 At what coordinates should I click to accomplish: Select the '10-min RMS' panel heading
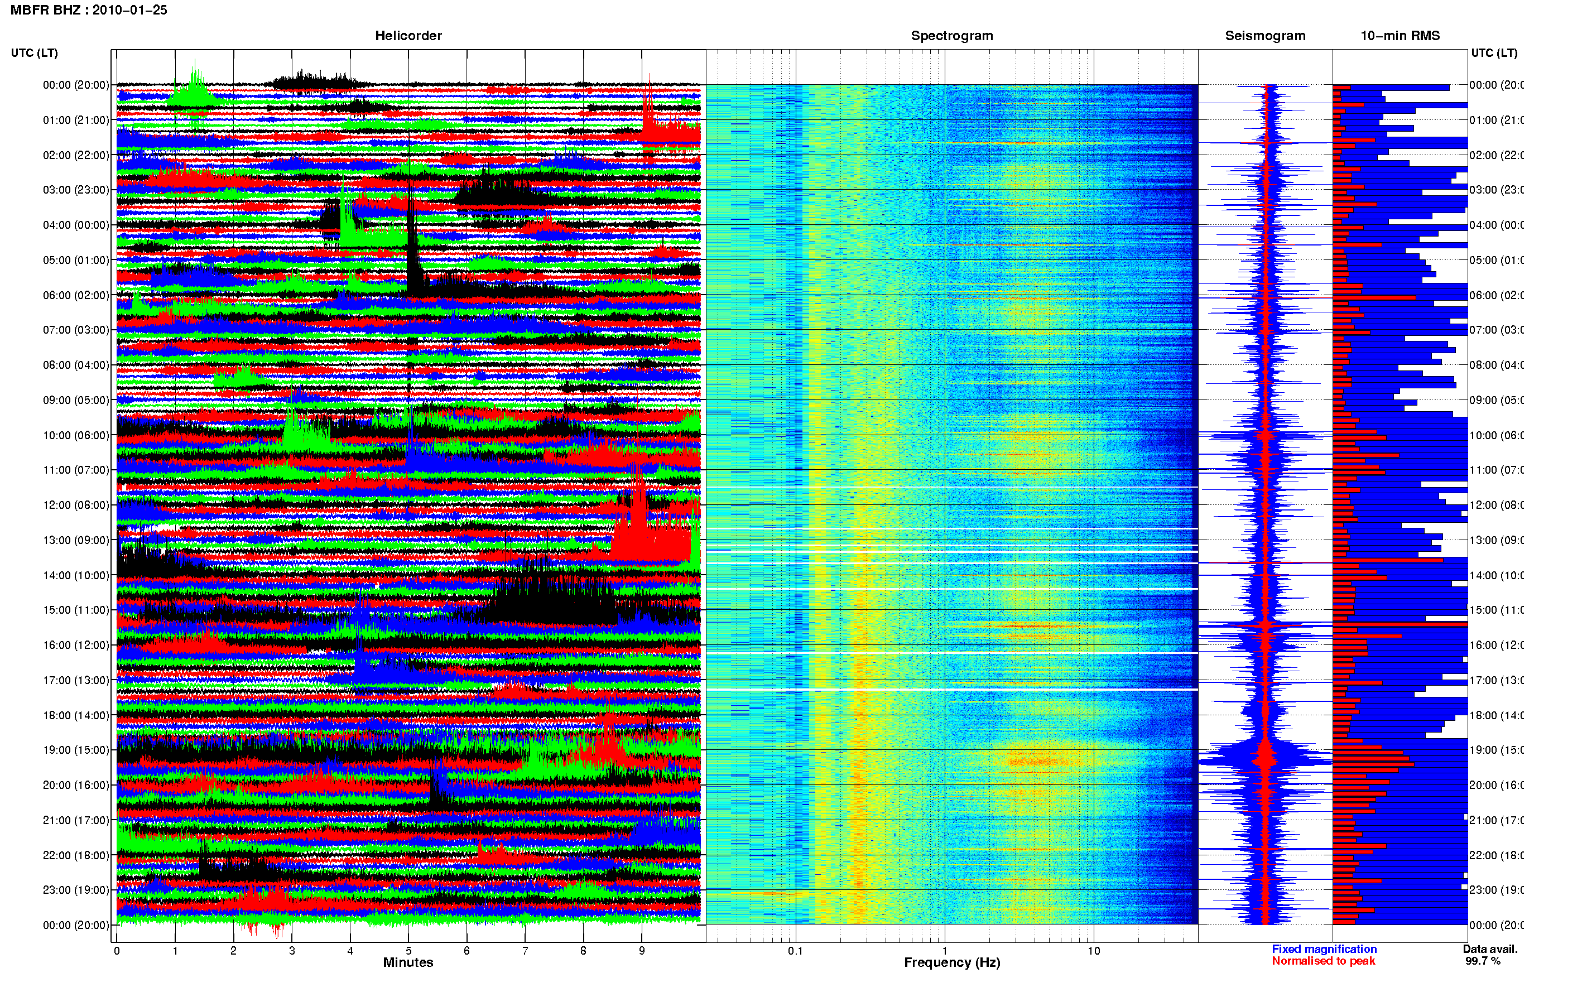(x=1400, y=36)
